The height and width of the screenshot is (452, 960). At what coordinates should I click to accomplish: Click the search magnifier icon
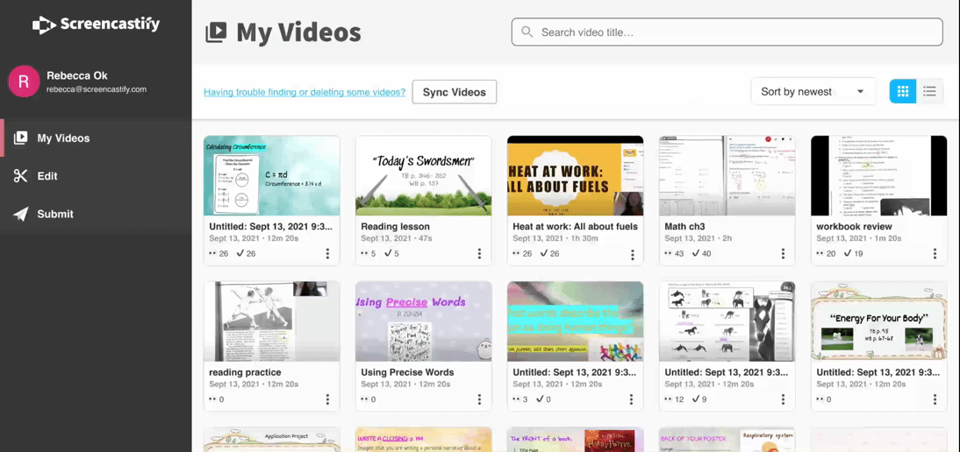(526, 32)
